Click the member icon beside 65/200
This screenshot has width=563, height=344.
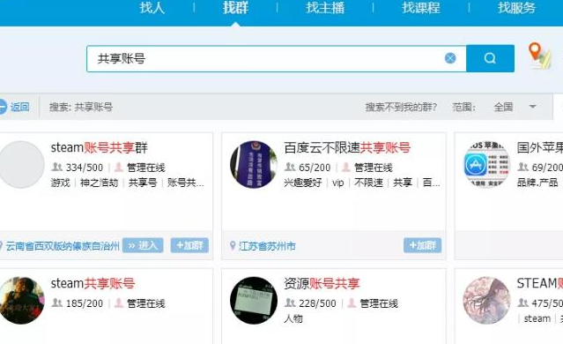click(x=290, y=167)
